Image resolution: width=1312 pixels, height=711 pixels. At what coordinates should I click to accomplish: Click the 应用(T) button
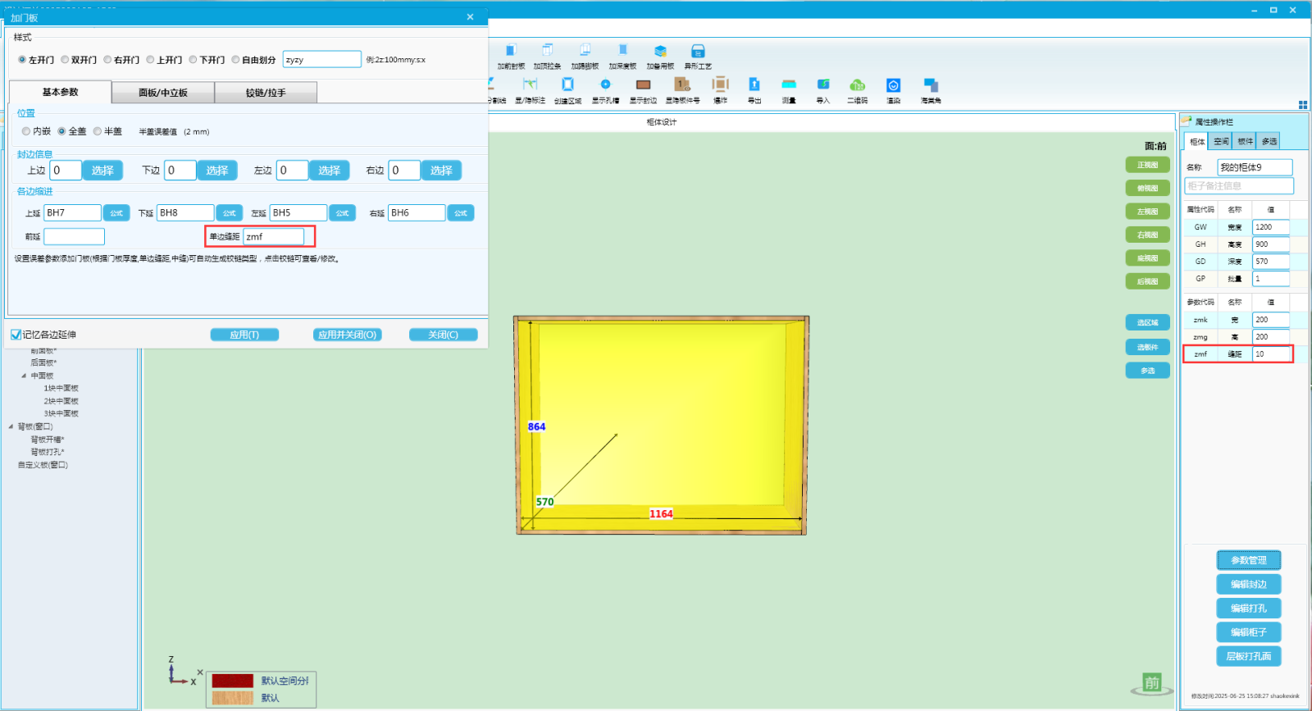(x=244, y=335)
